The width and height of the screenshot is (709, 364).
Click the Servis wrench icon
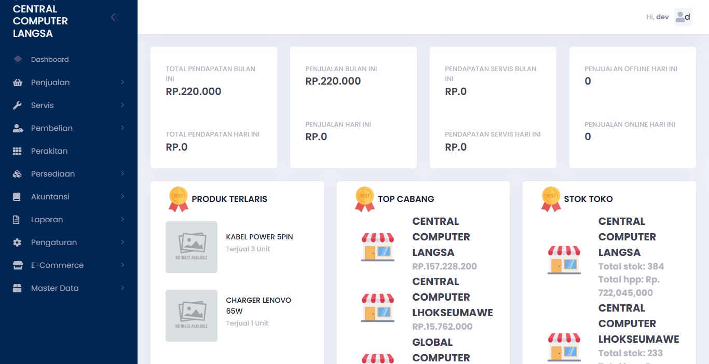coord(18,105)
